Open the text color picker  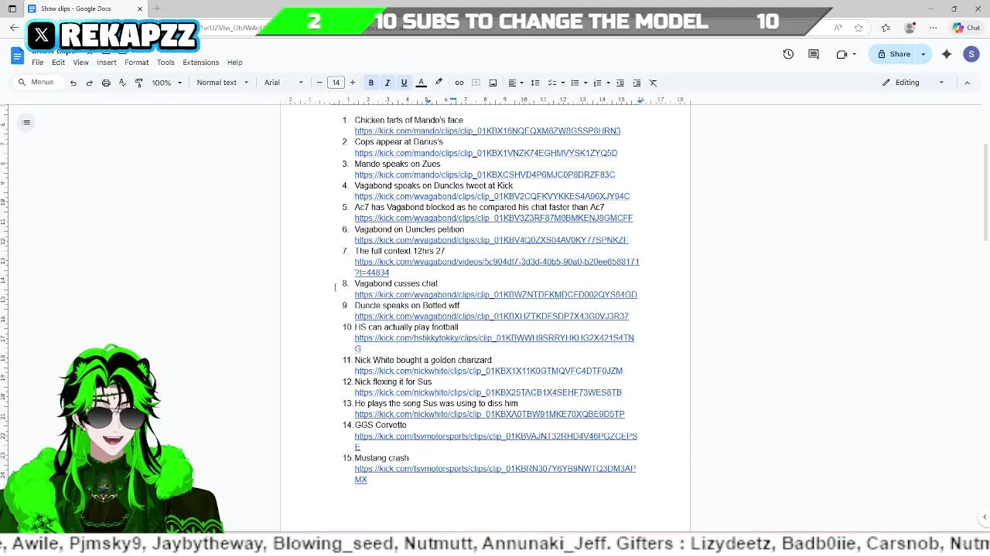(x=422, y=83)
